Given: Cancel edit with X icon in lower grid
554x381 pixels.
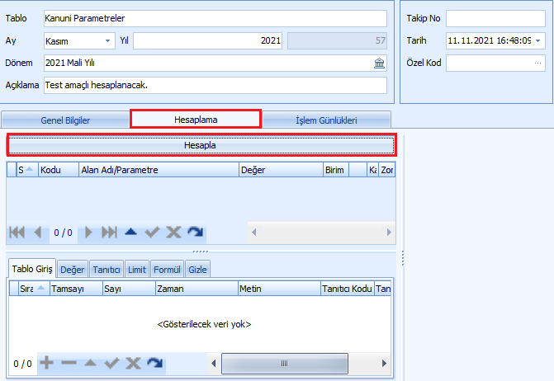Looking at the screenshot, I should coord(133,363).
